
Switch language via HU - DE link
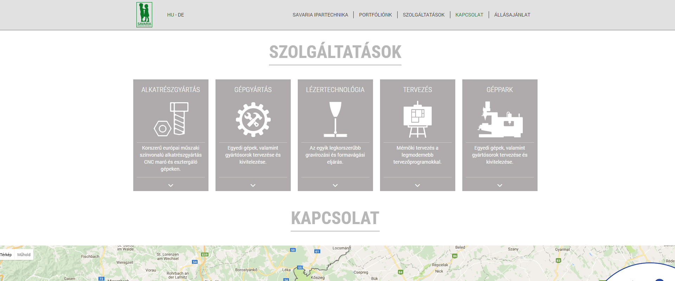pos(175,15)
